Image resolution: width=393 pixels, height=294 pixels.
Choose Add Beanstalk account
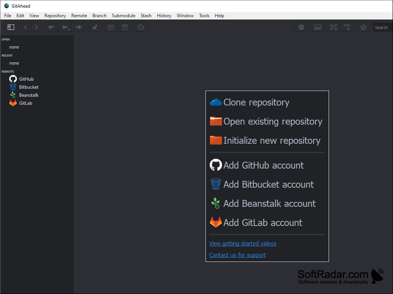click(x=270, y=203)
